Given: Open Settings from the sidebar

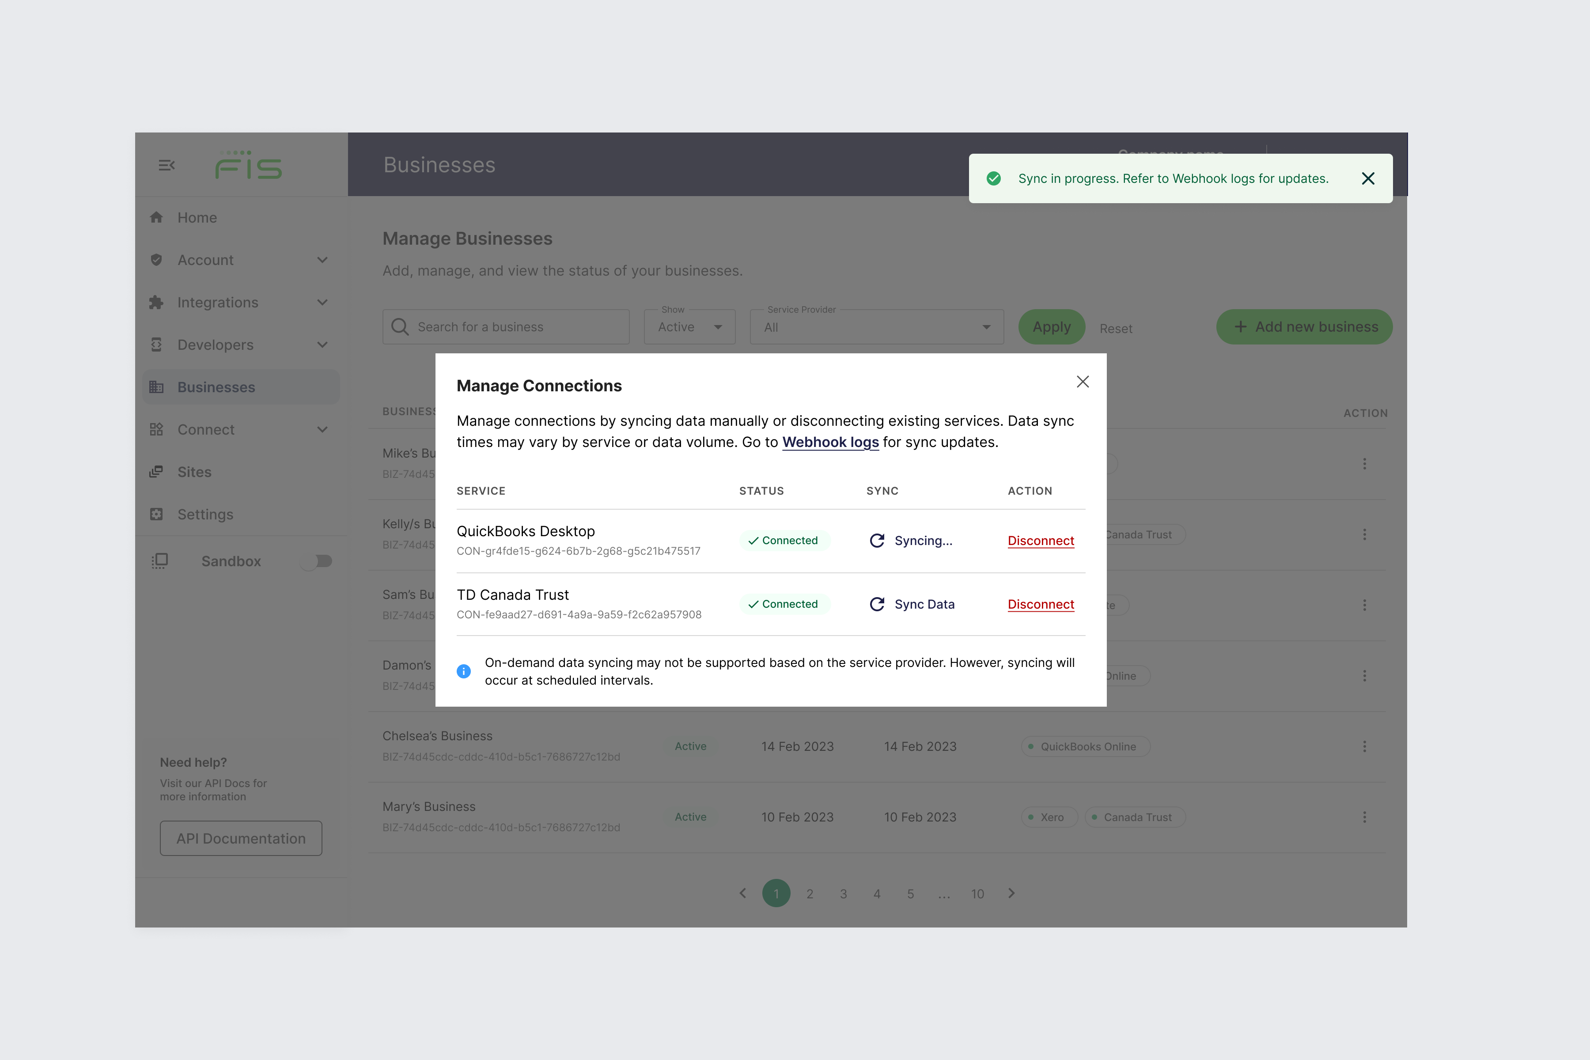Looking at the screenshot, I should coord(205,515).
